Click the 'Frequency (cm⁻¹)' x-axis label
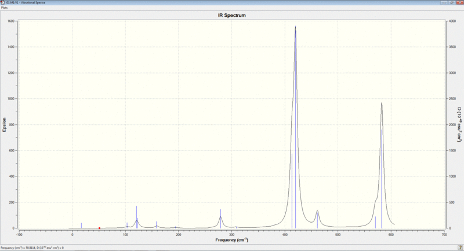Viewport: 464px width, 251px height. click(x=231, y=240)
